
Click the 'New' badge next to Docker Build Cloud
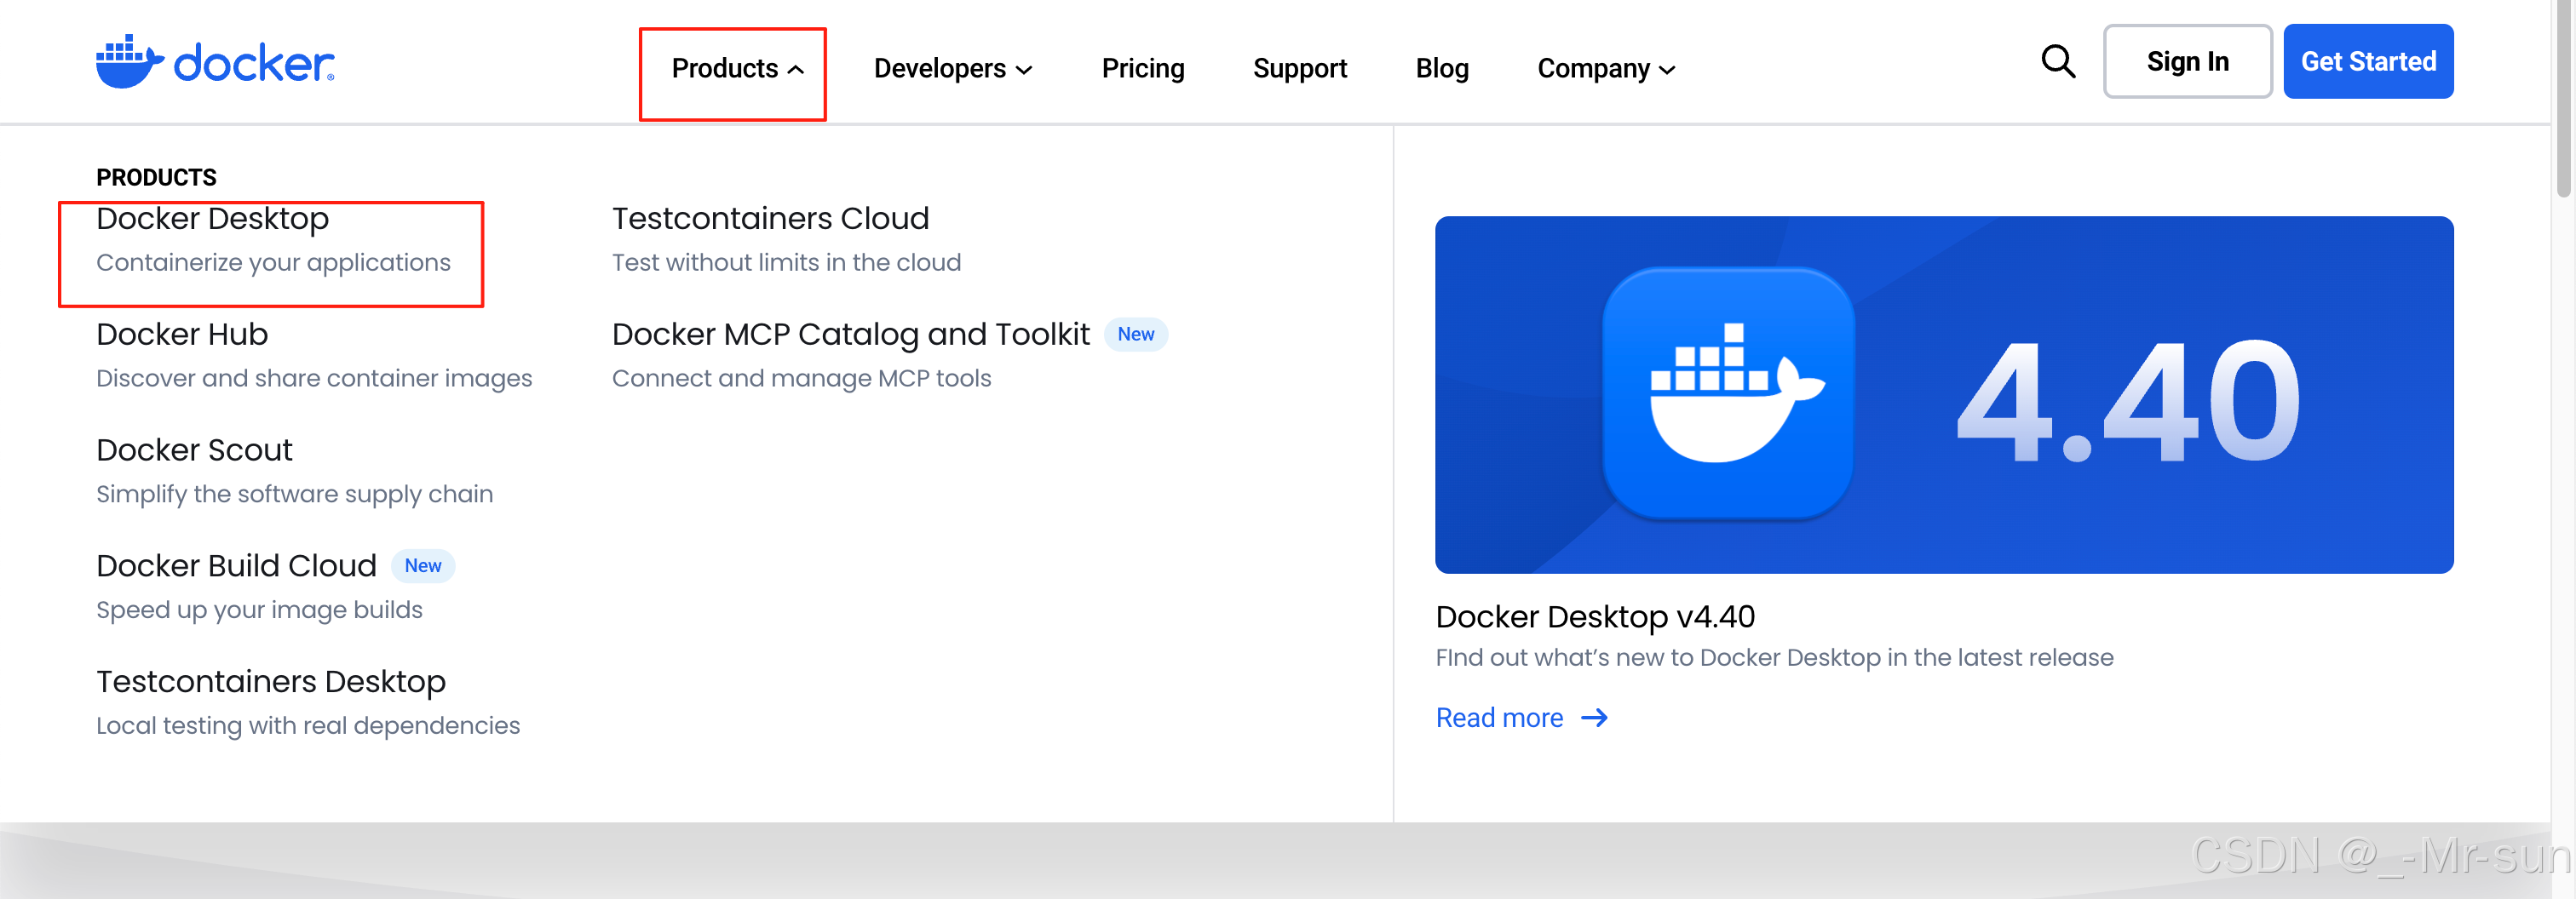click(x=423, y=565)
